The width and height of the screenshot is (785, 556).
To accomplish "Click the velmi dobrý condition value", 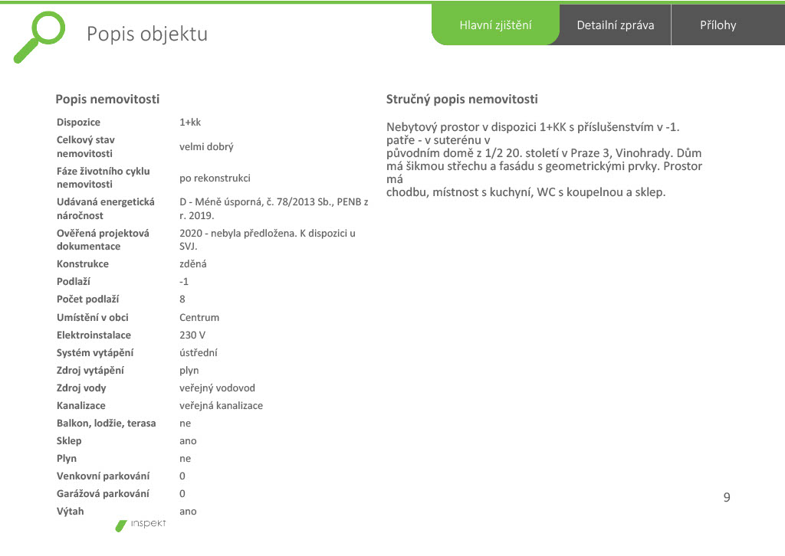I will (x=206, y=147).
